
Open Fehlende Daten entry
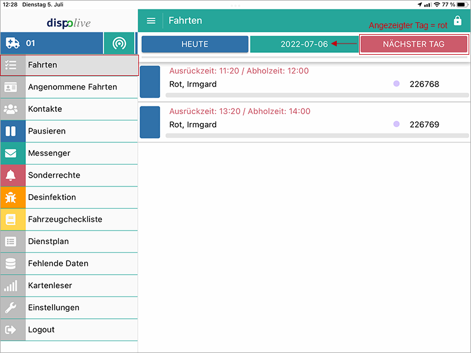click(69, 264)
